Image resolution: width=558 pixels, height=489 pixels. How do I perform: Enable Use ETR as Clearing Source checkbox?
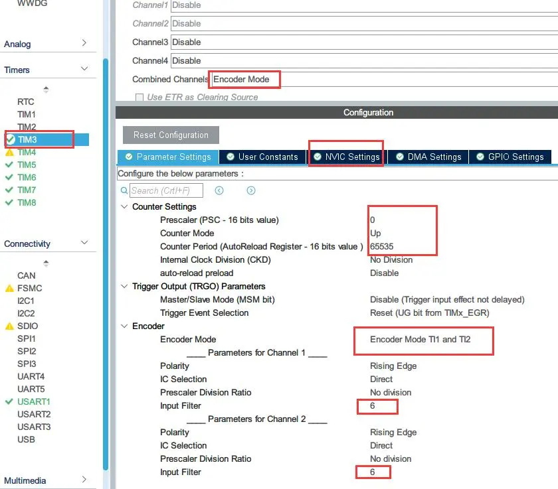click(139, 98)
